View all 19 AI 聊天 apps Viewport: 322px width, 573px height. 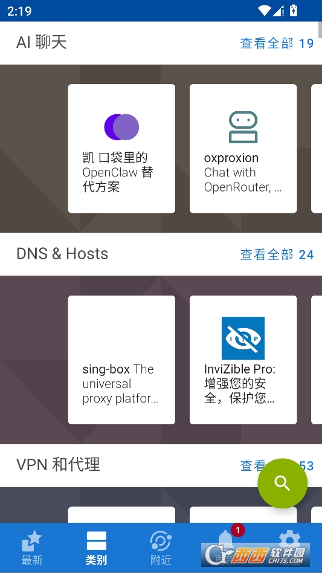click(x=277, y=43)
